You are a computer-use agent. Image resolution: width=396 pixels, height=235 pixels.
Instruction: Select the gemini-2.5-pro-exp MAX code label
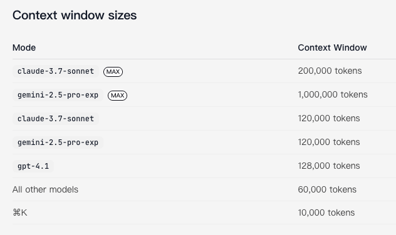tap(58, 95)
